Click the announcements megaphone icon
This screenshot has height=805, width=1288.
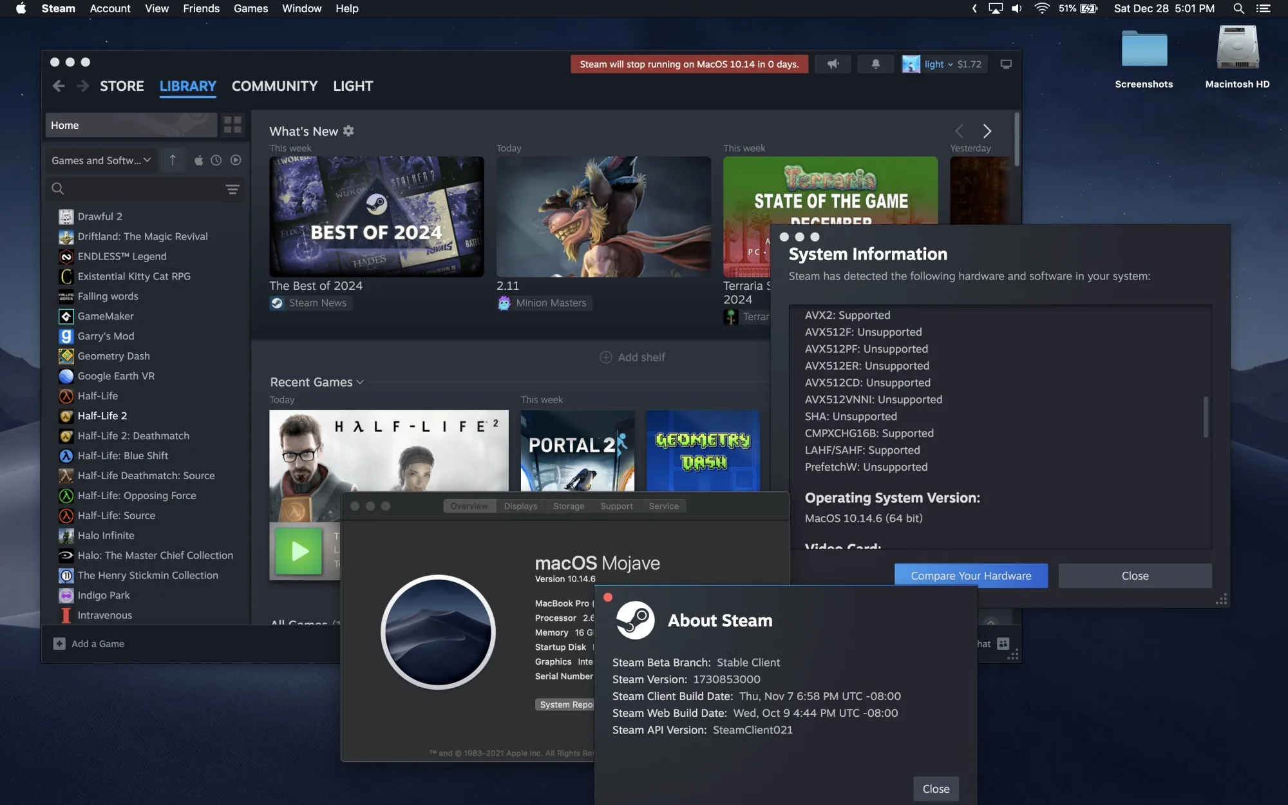click(x=833, y=64)
